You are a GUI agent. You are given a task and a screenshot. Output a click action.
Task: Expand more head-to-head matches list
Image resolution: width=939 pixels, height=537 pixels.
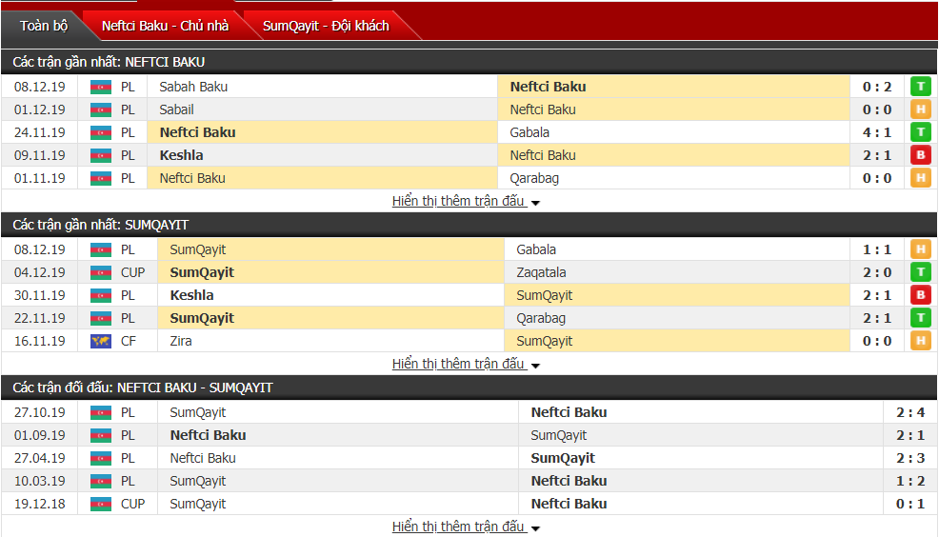(x=466, y=527)
